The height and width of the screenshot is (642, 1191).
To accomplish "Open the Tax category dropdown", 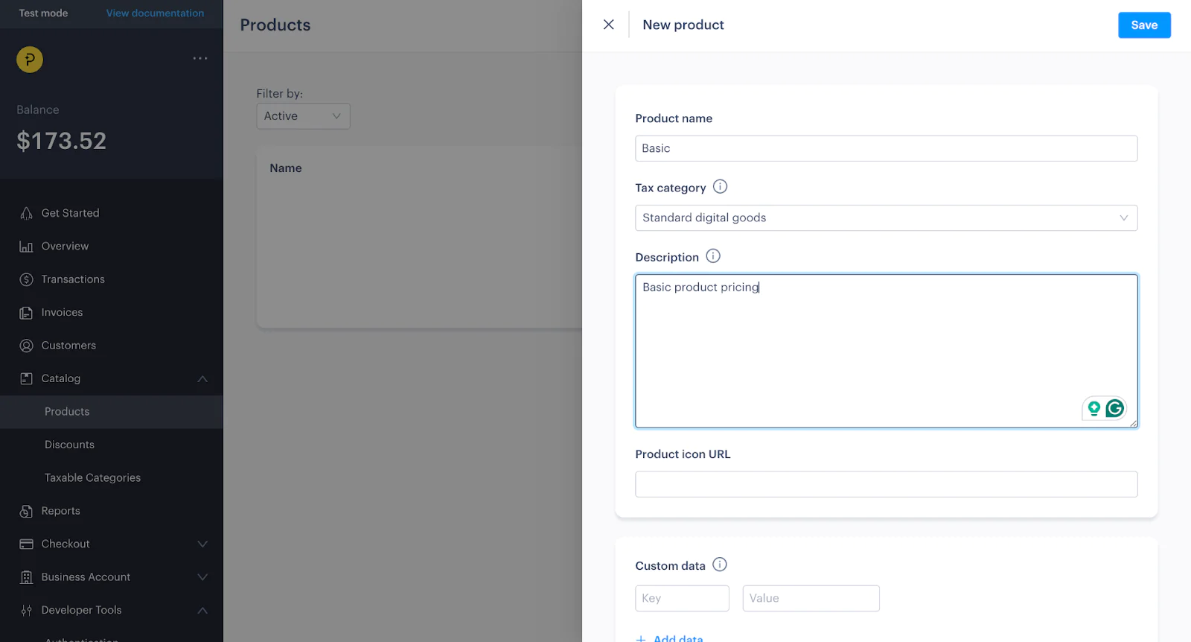I will coord(886,217).
